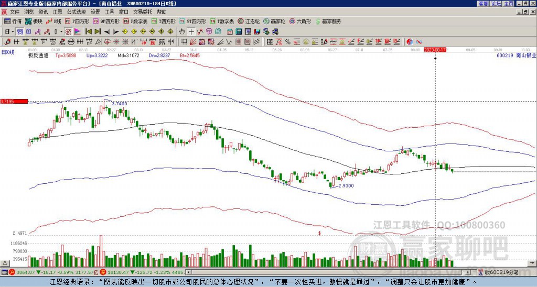The width and height of the screenshot is (537, 287).
Task: Click the status bar grid icon
Action: (x=4, y=272)
